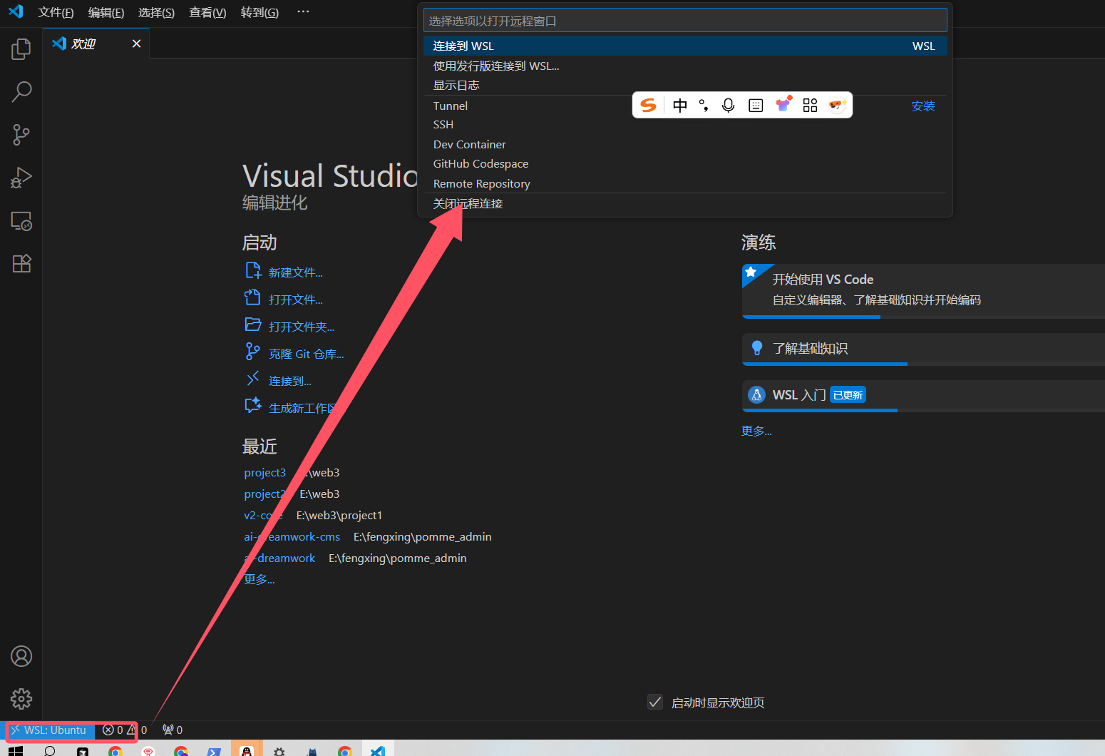Select Tunnel option in remote list
The image size is (1105, 756).
(685, 106)
